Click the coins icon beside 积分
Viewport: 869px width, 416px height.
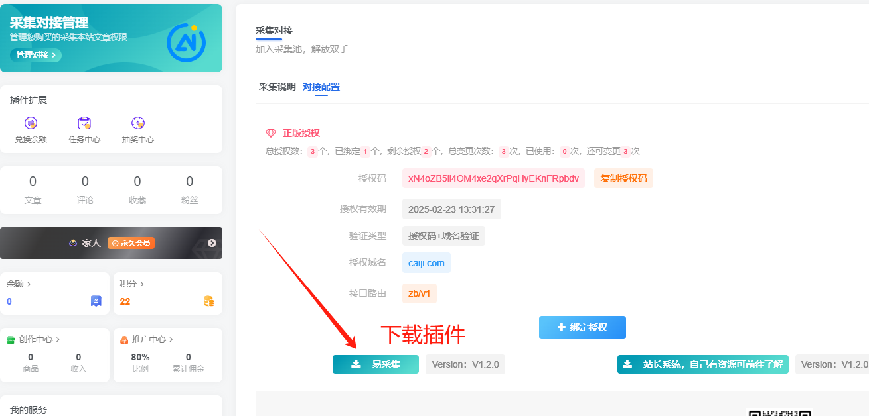[x=209, y=301]
